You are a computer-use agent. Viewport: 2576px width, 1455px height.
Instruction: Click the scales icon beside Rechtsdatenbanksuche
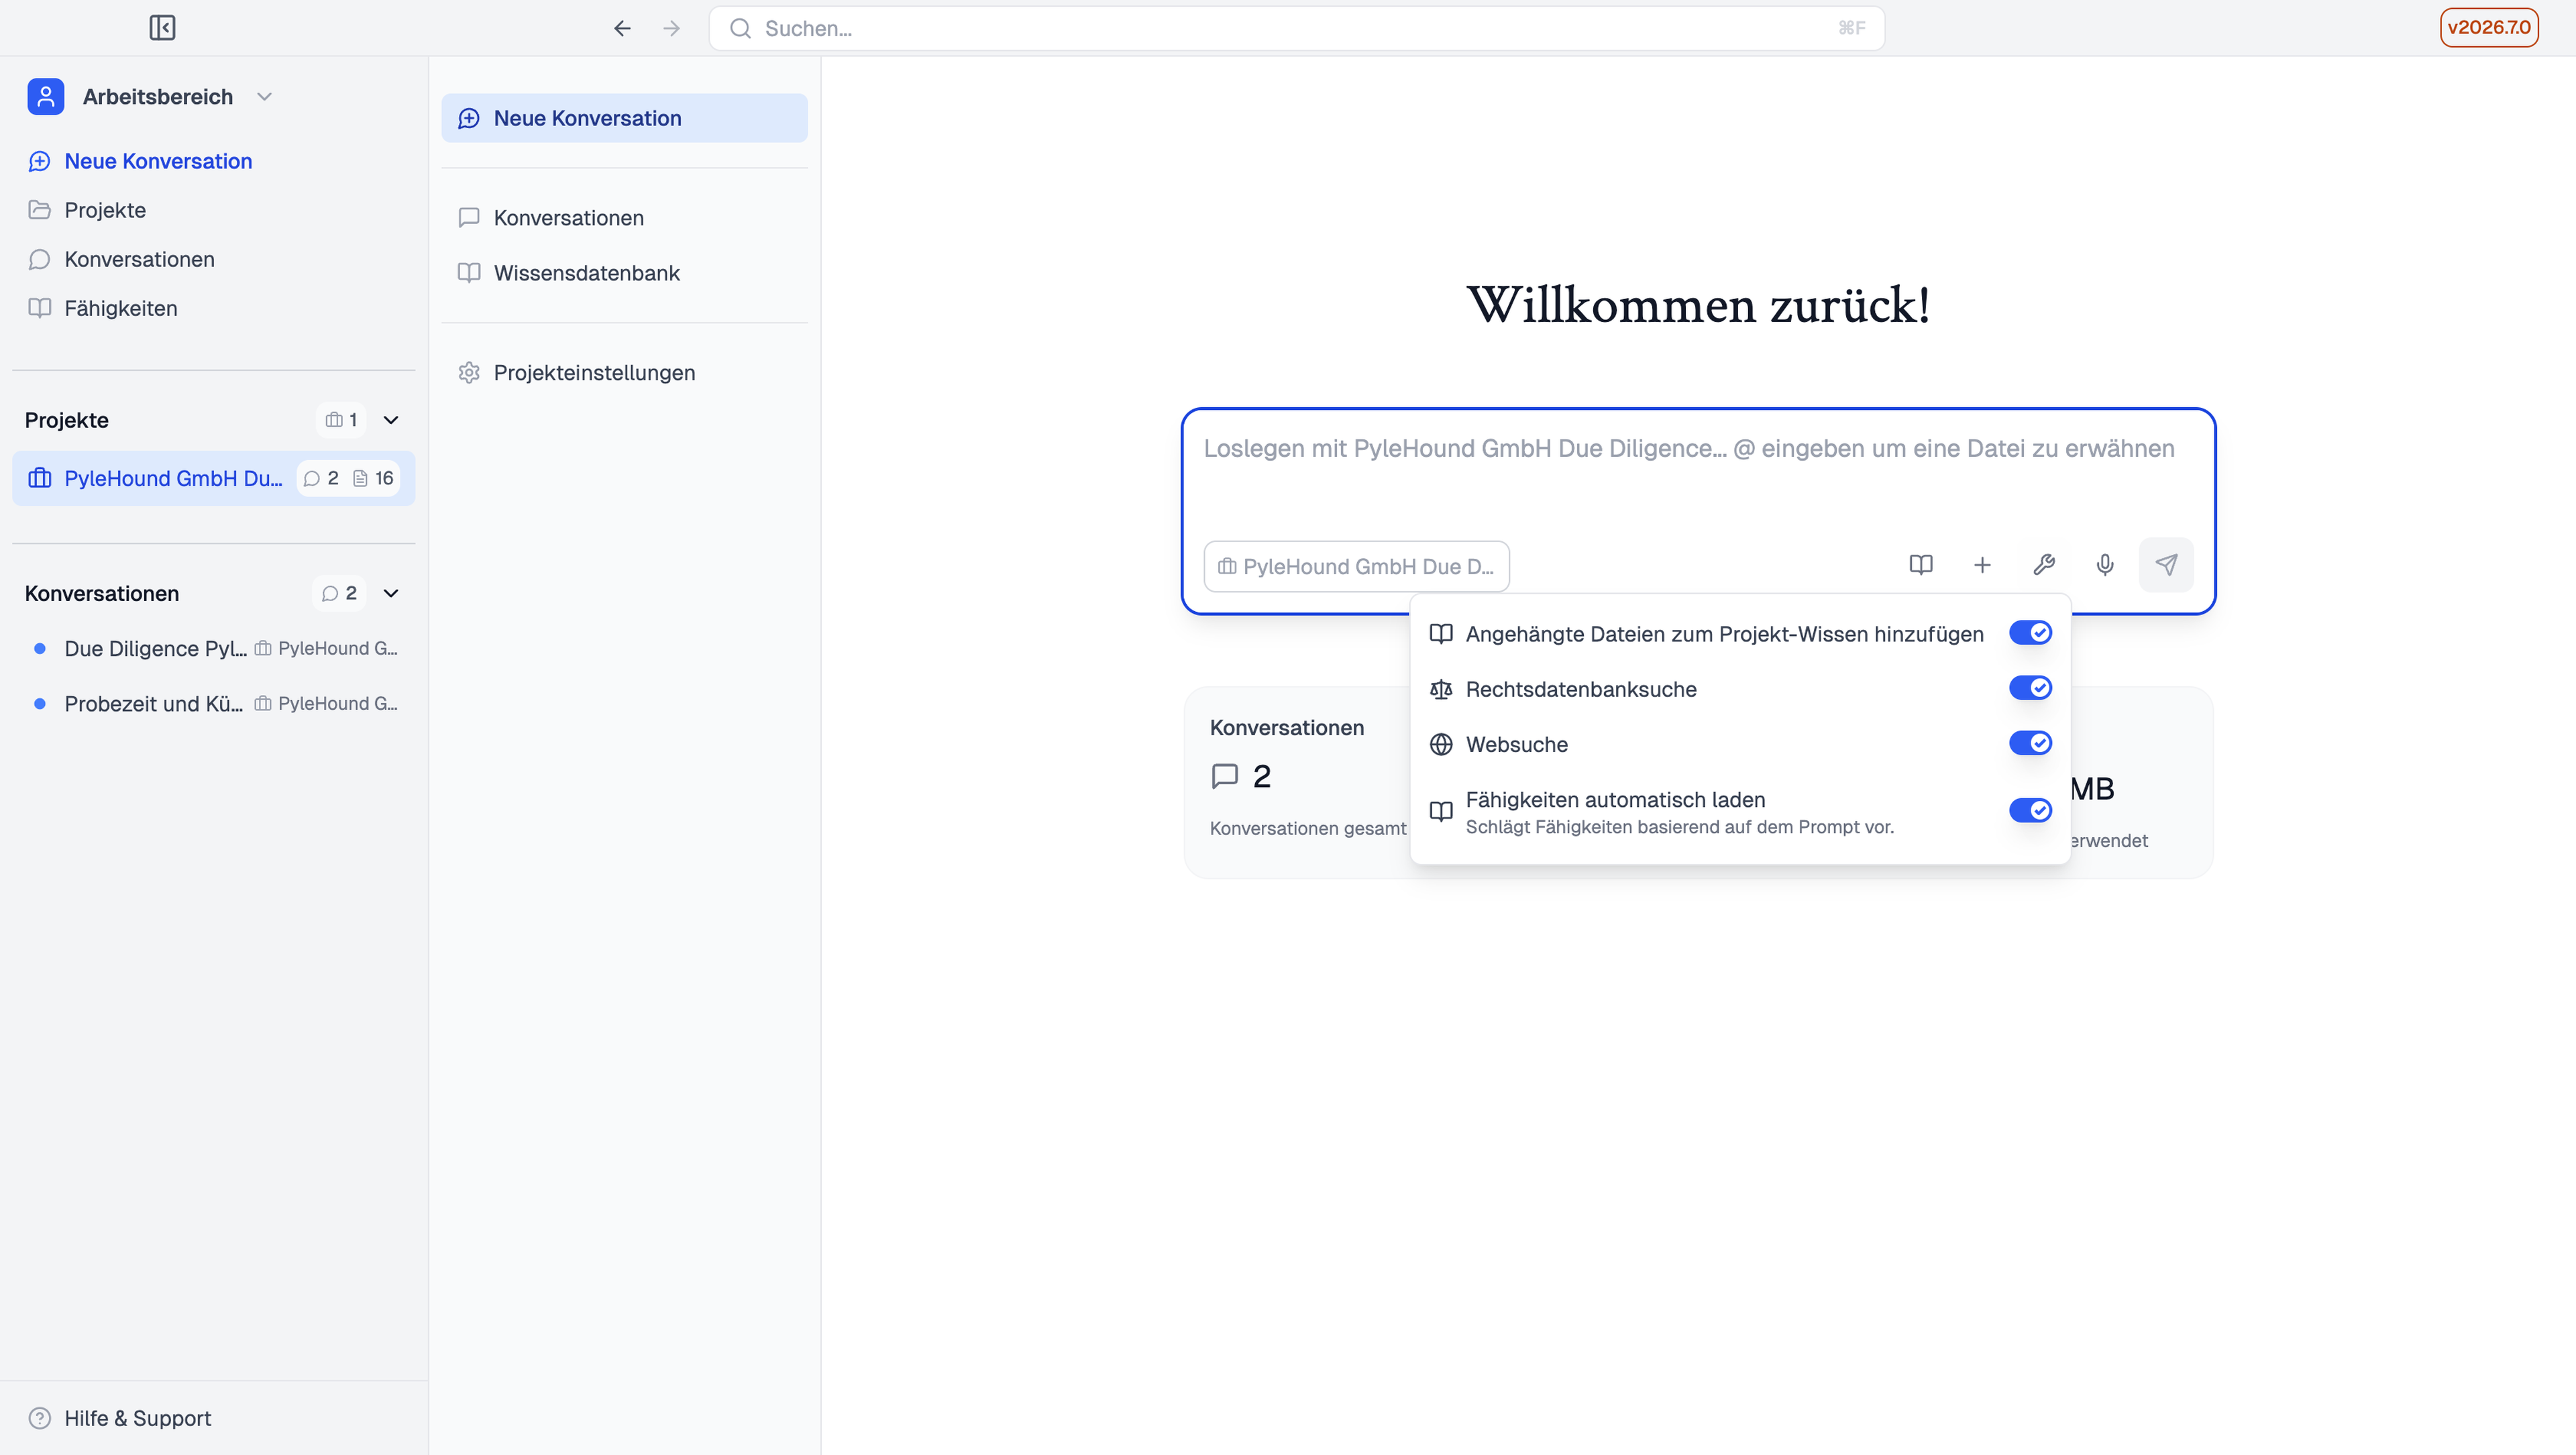[x=1441, y=689]
